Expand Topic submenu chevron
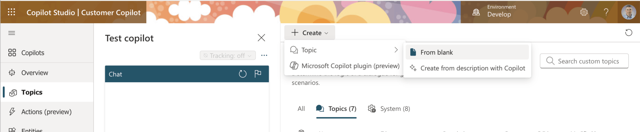 pyautogui.click(x=396, y=50)
